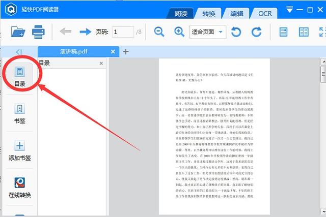326x217 pixels.
Task: Open the 适合页面 zoom dropdown
Action: 221,32
